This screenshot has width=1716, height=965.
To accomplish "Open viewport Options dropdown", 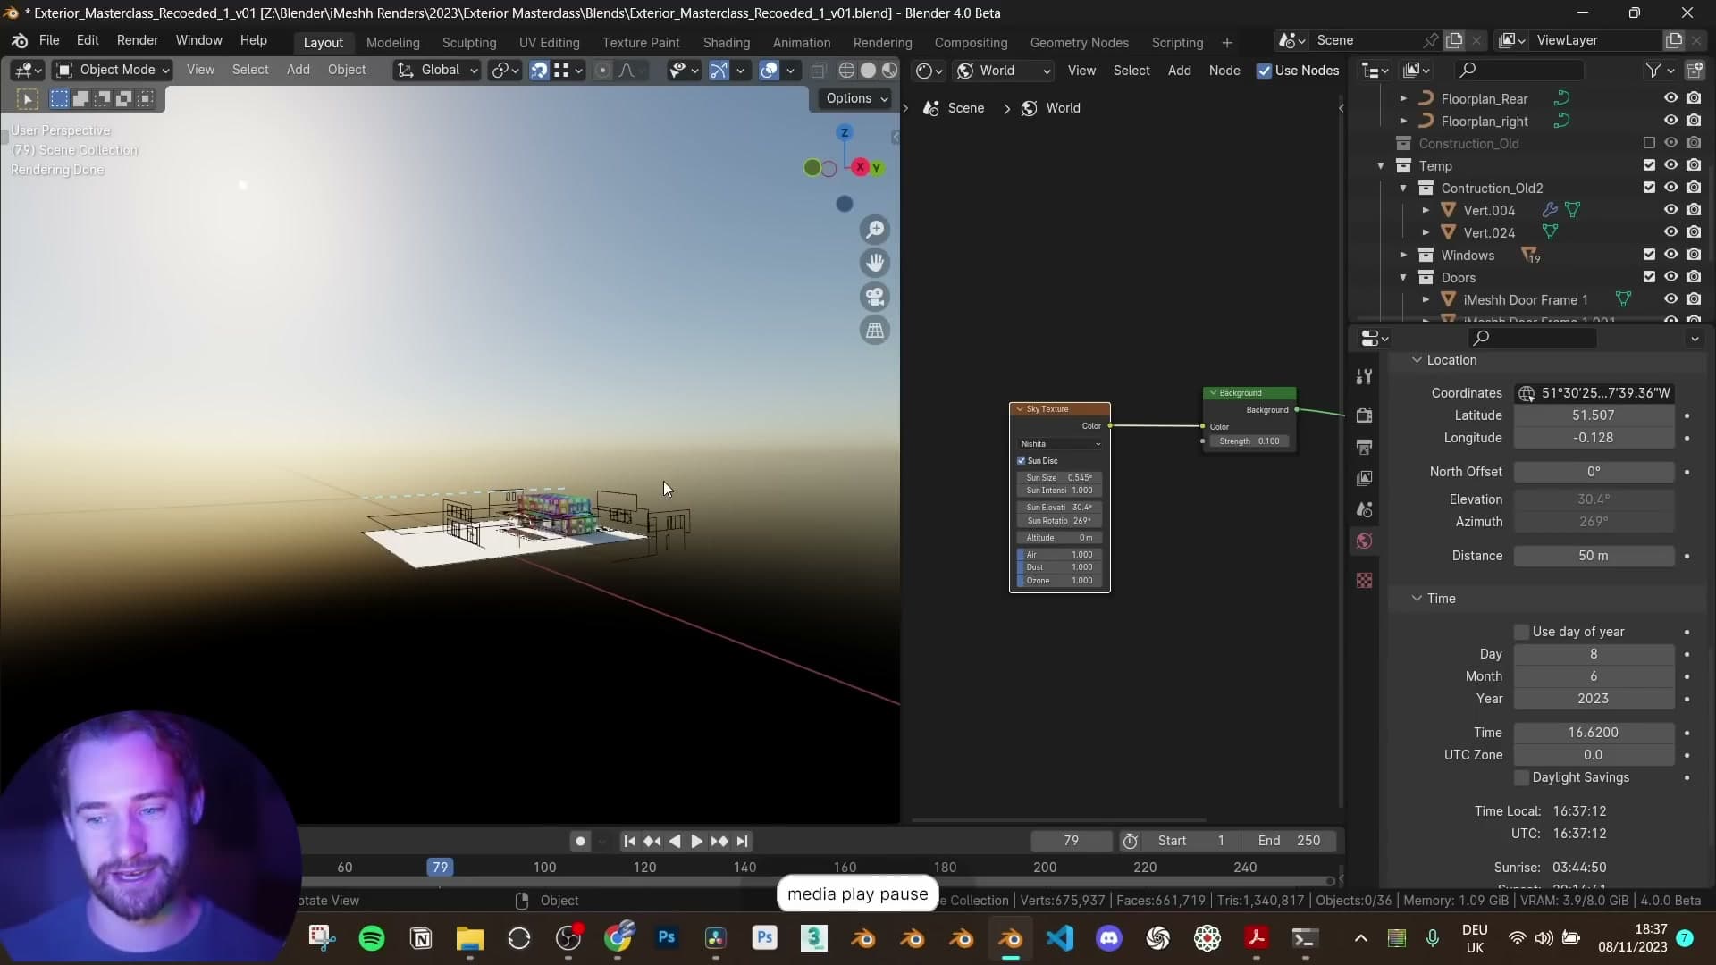I will pyautogui.click(x=856, y=98).
